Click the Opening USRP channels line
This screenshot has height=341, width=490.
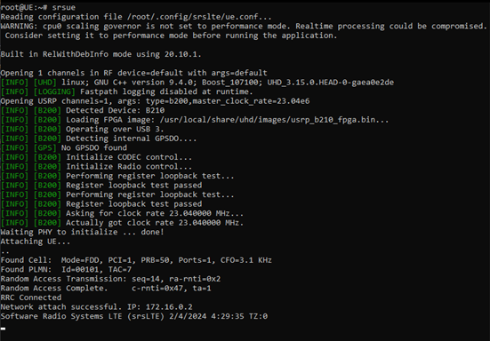click(155, 101)
